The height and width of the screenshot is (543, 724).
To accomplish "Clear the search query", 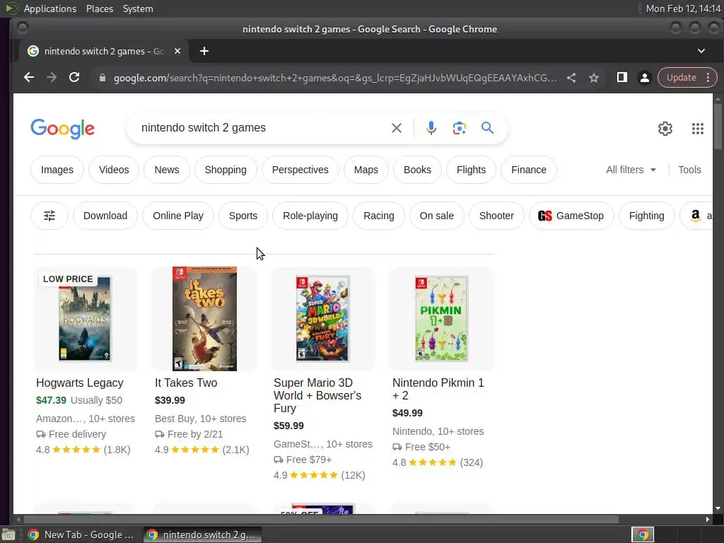I will click(396, 128).
